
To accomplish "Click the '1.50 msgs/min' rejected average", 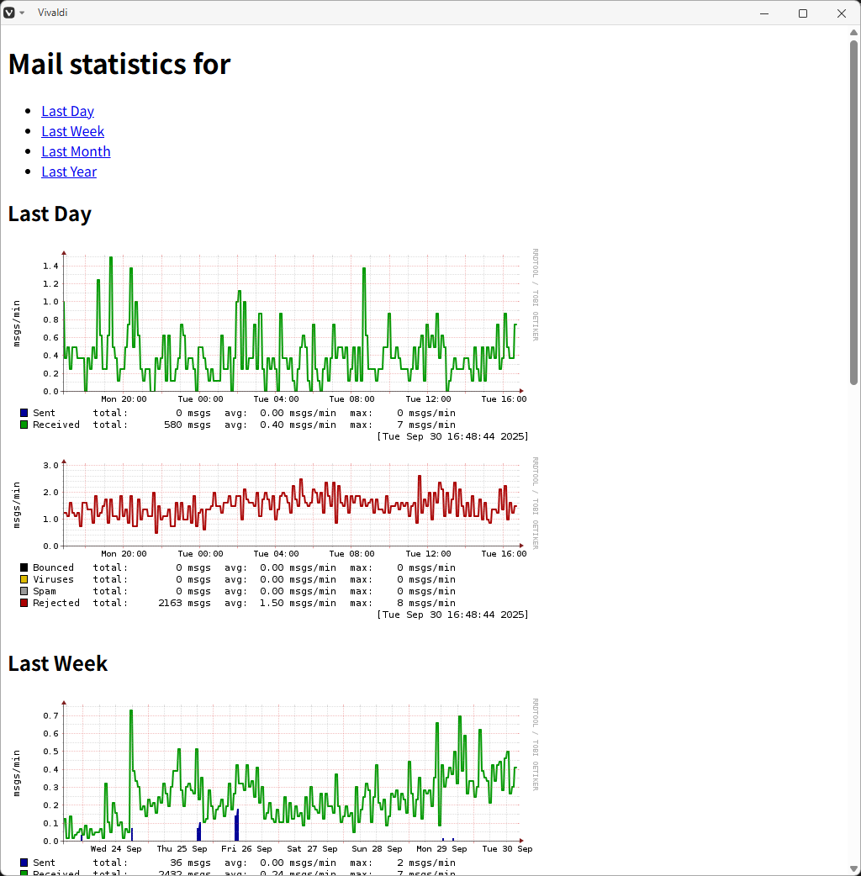I will (x=298, y=603).
